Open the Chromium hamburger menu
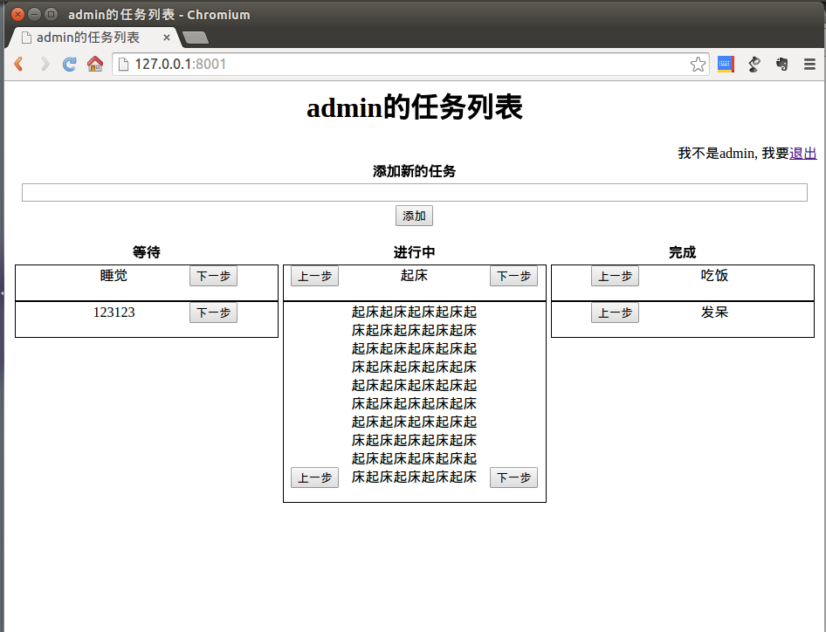The width and height of the screenshot is (826, 632). click(x=809, y=65)
